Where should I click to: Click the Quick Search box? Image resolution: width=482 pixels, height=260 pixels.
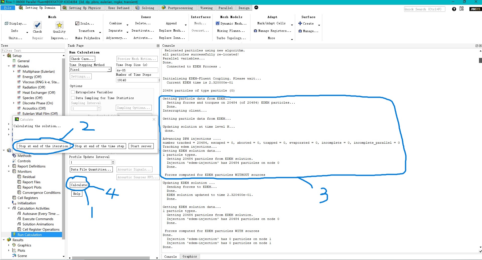(x=424, y=9)
